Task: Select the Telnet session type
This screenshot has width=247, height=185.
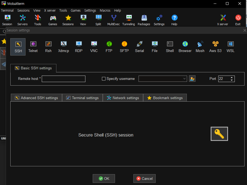Action: (33, 47)
